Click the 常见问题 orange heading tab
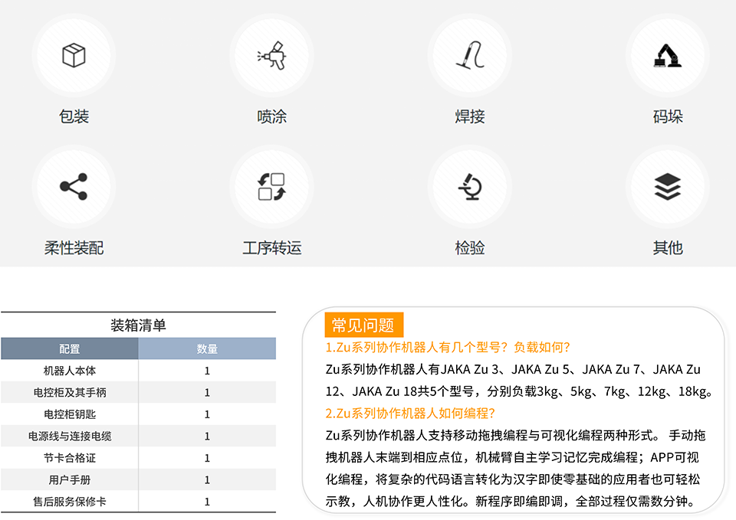The width and height of the screenshot is (736, 520). pyautogui.click(x=363, y=325)
